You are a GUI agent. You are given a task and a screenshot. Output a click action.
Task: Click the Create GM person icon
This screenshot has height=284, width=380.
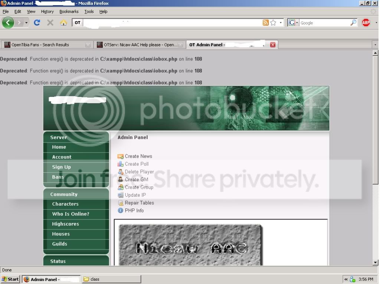pos(121,180)
